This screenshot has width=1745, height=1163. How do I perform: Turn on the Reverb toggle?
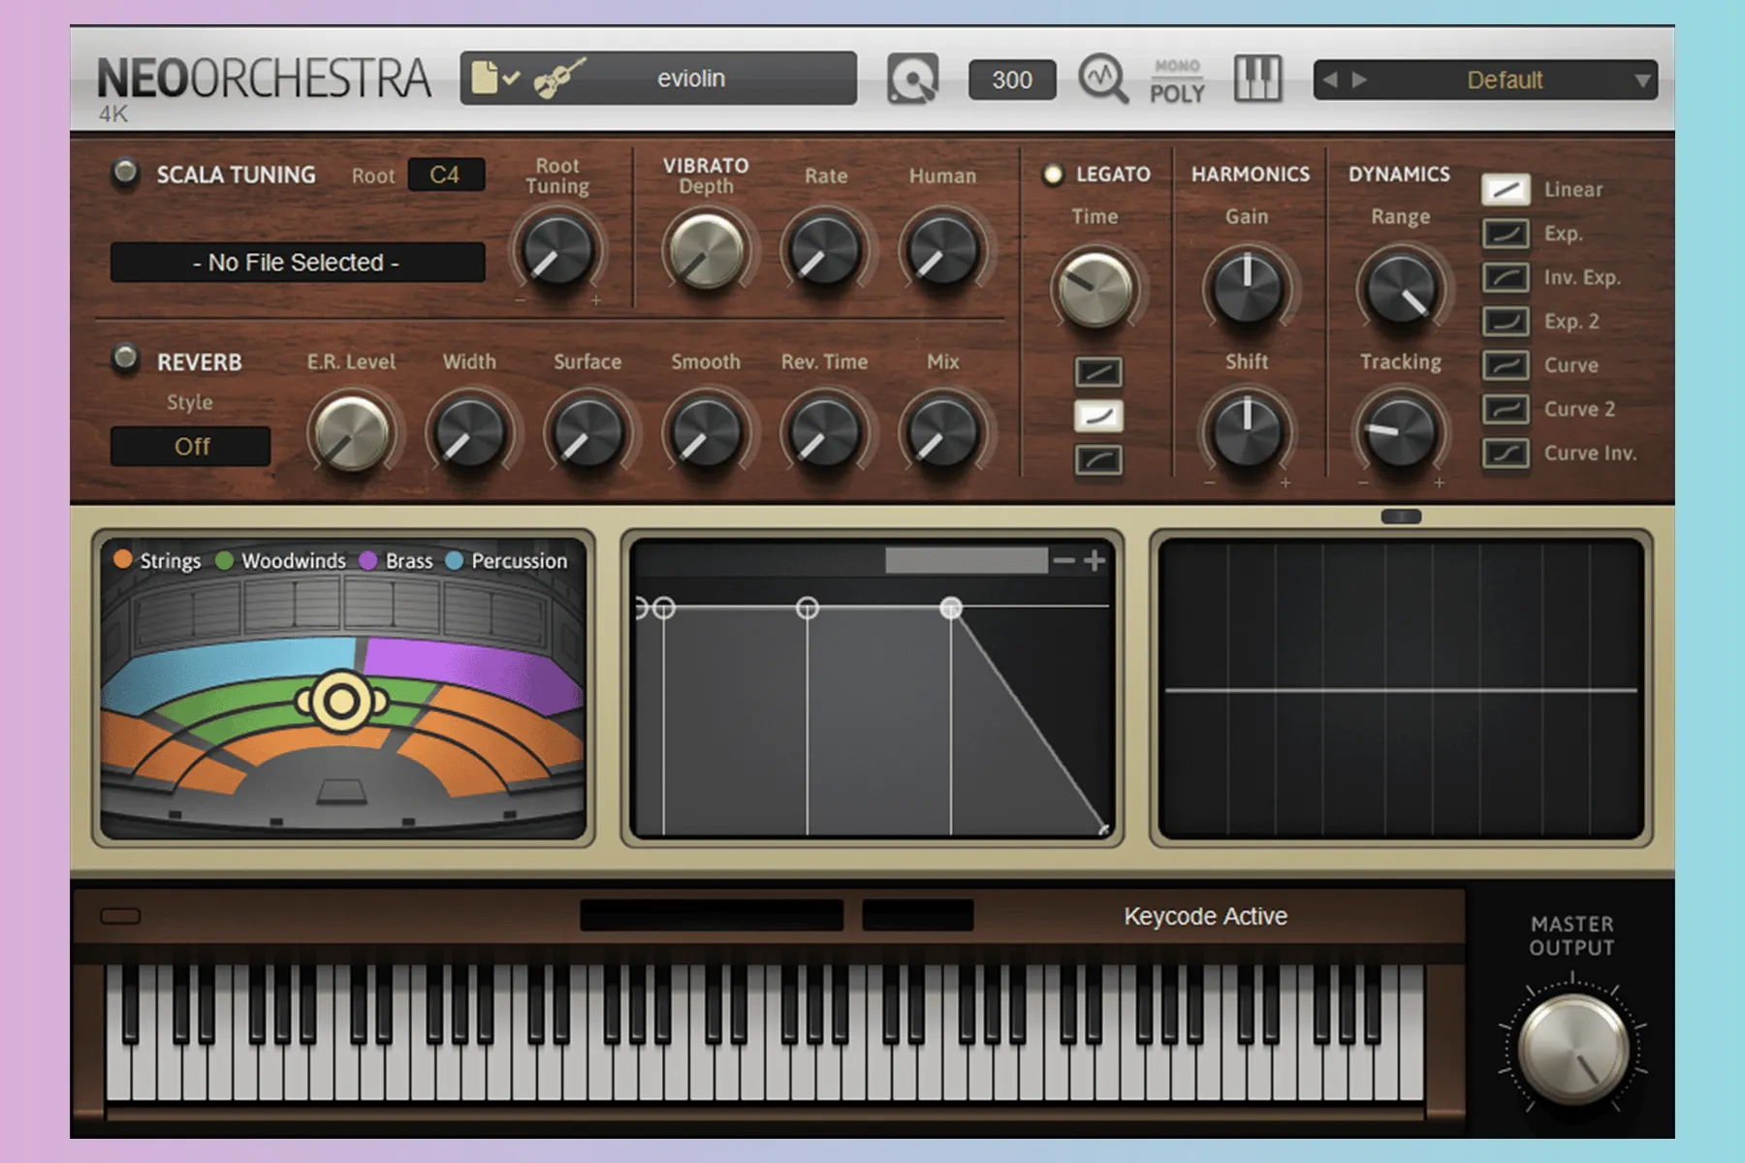[x=125, y=358]
